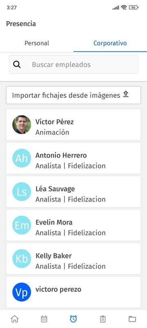Click the magnifying glass search icon
This screenshot has height=328, width=147.
coord(17,64)
